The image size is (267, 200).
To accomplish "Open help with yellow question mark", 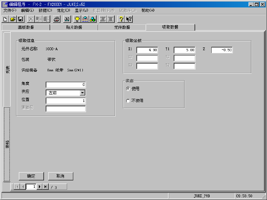I will (x=121, y=19).
